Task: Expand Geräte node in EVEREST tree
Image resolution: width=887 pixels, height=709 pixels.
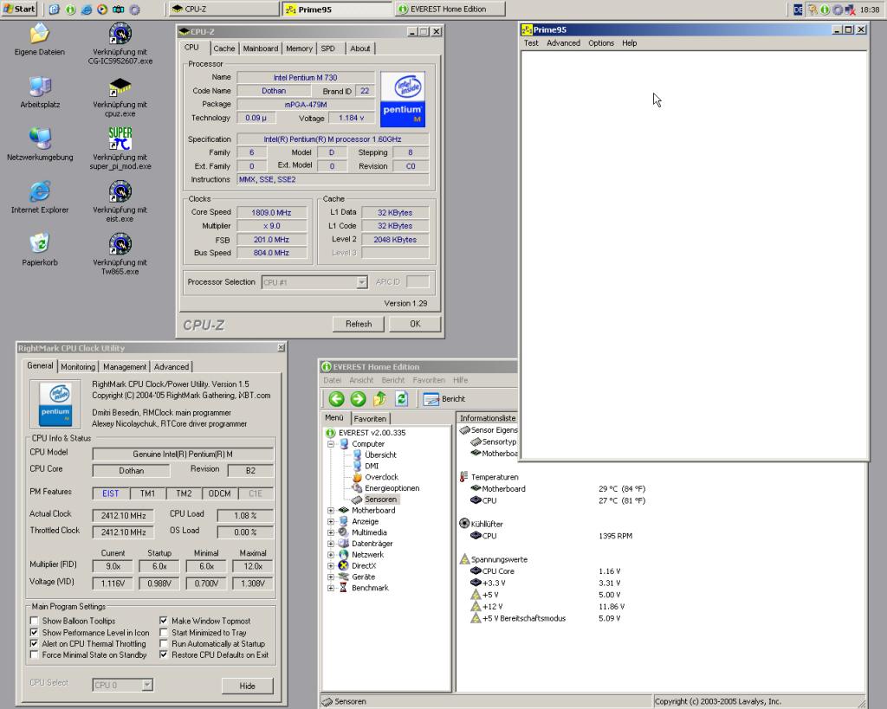Action: coord(331,577)
